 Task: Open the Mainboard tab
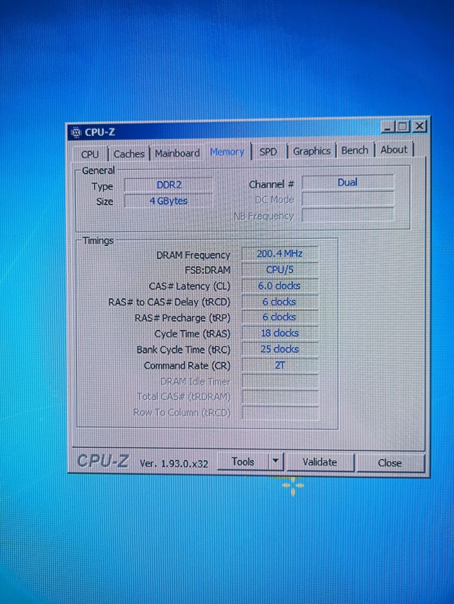(177, 153)
